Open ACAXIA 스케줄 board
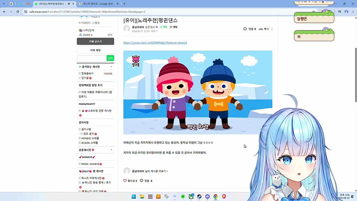 point(90,143)
